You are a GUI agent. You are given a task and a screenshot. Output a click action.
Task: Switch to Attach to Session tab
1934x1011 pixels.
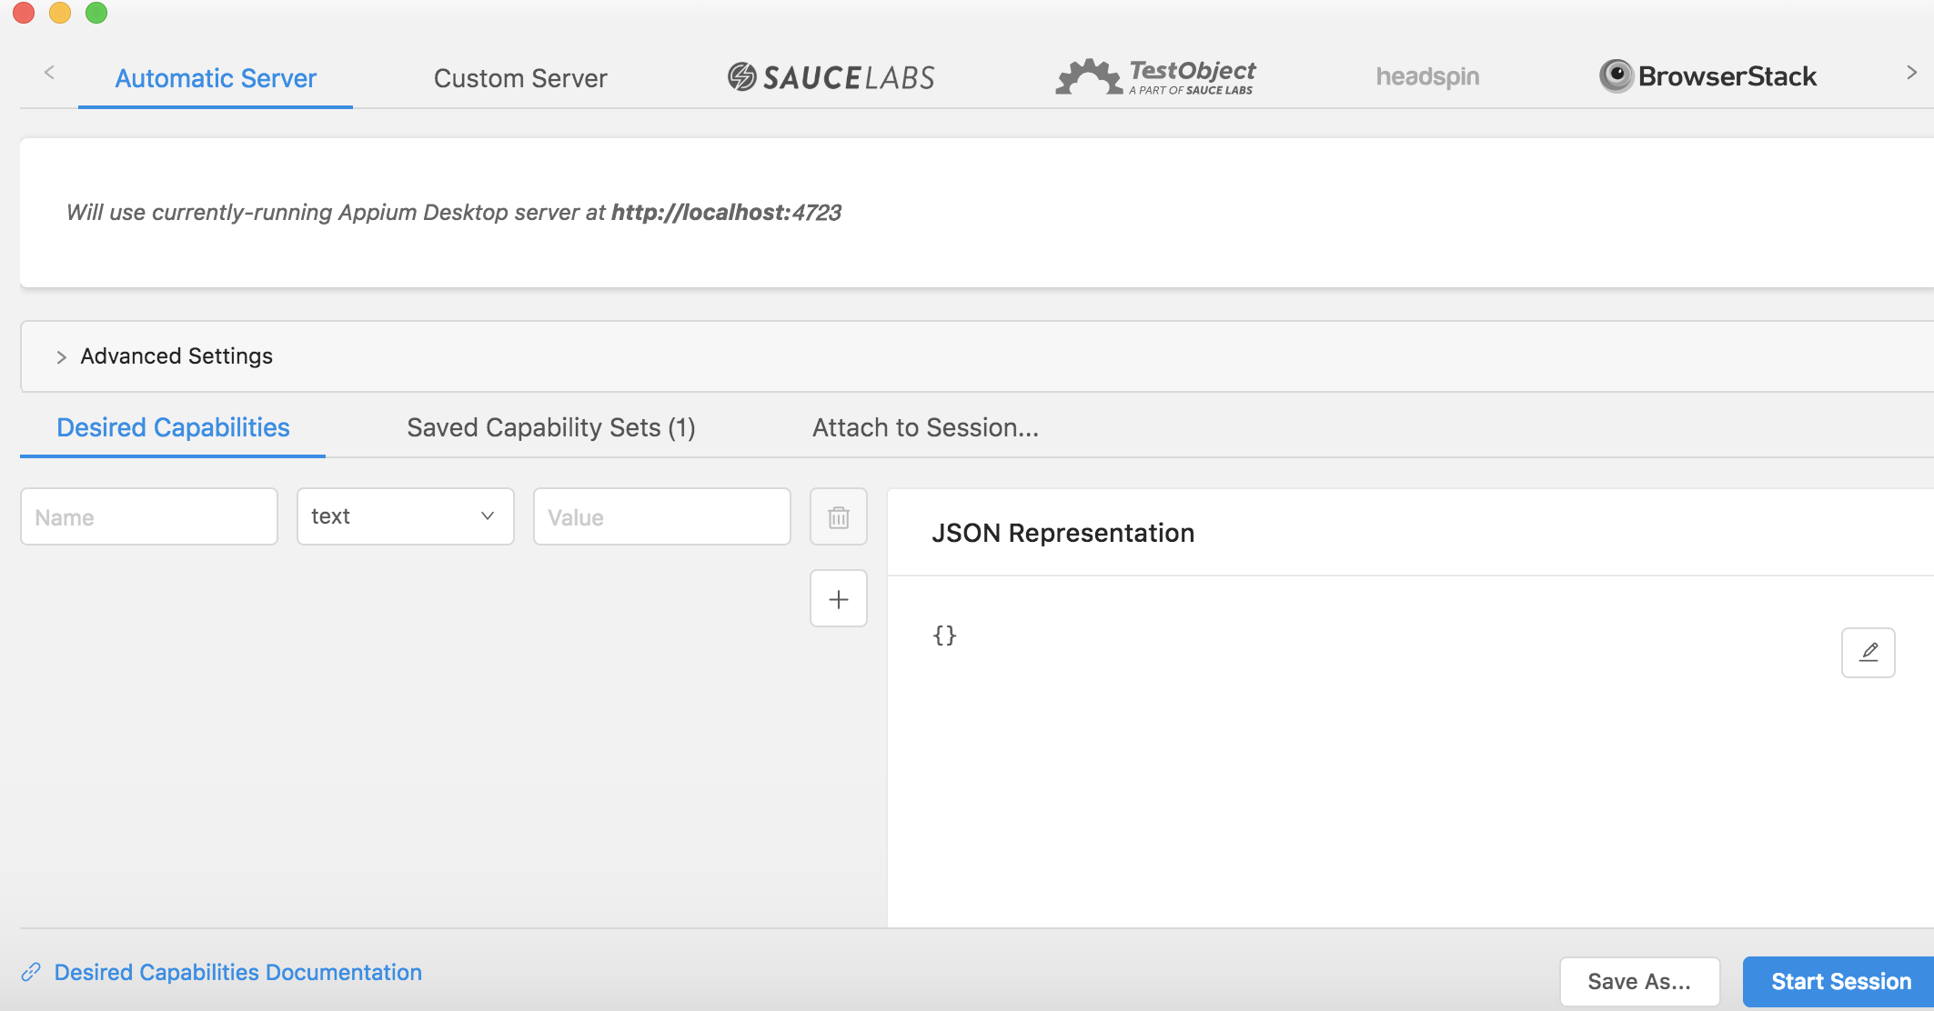(x=924, y=427)
